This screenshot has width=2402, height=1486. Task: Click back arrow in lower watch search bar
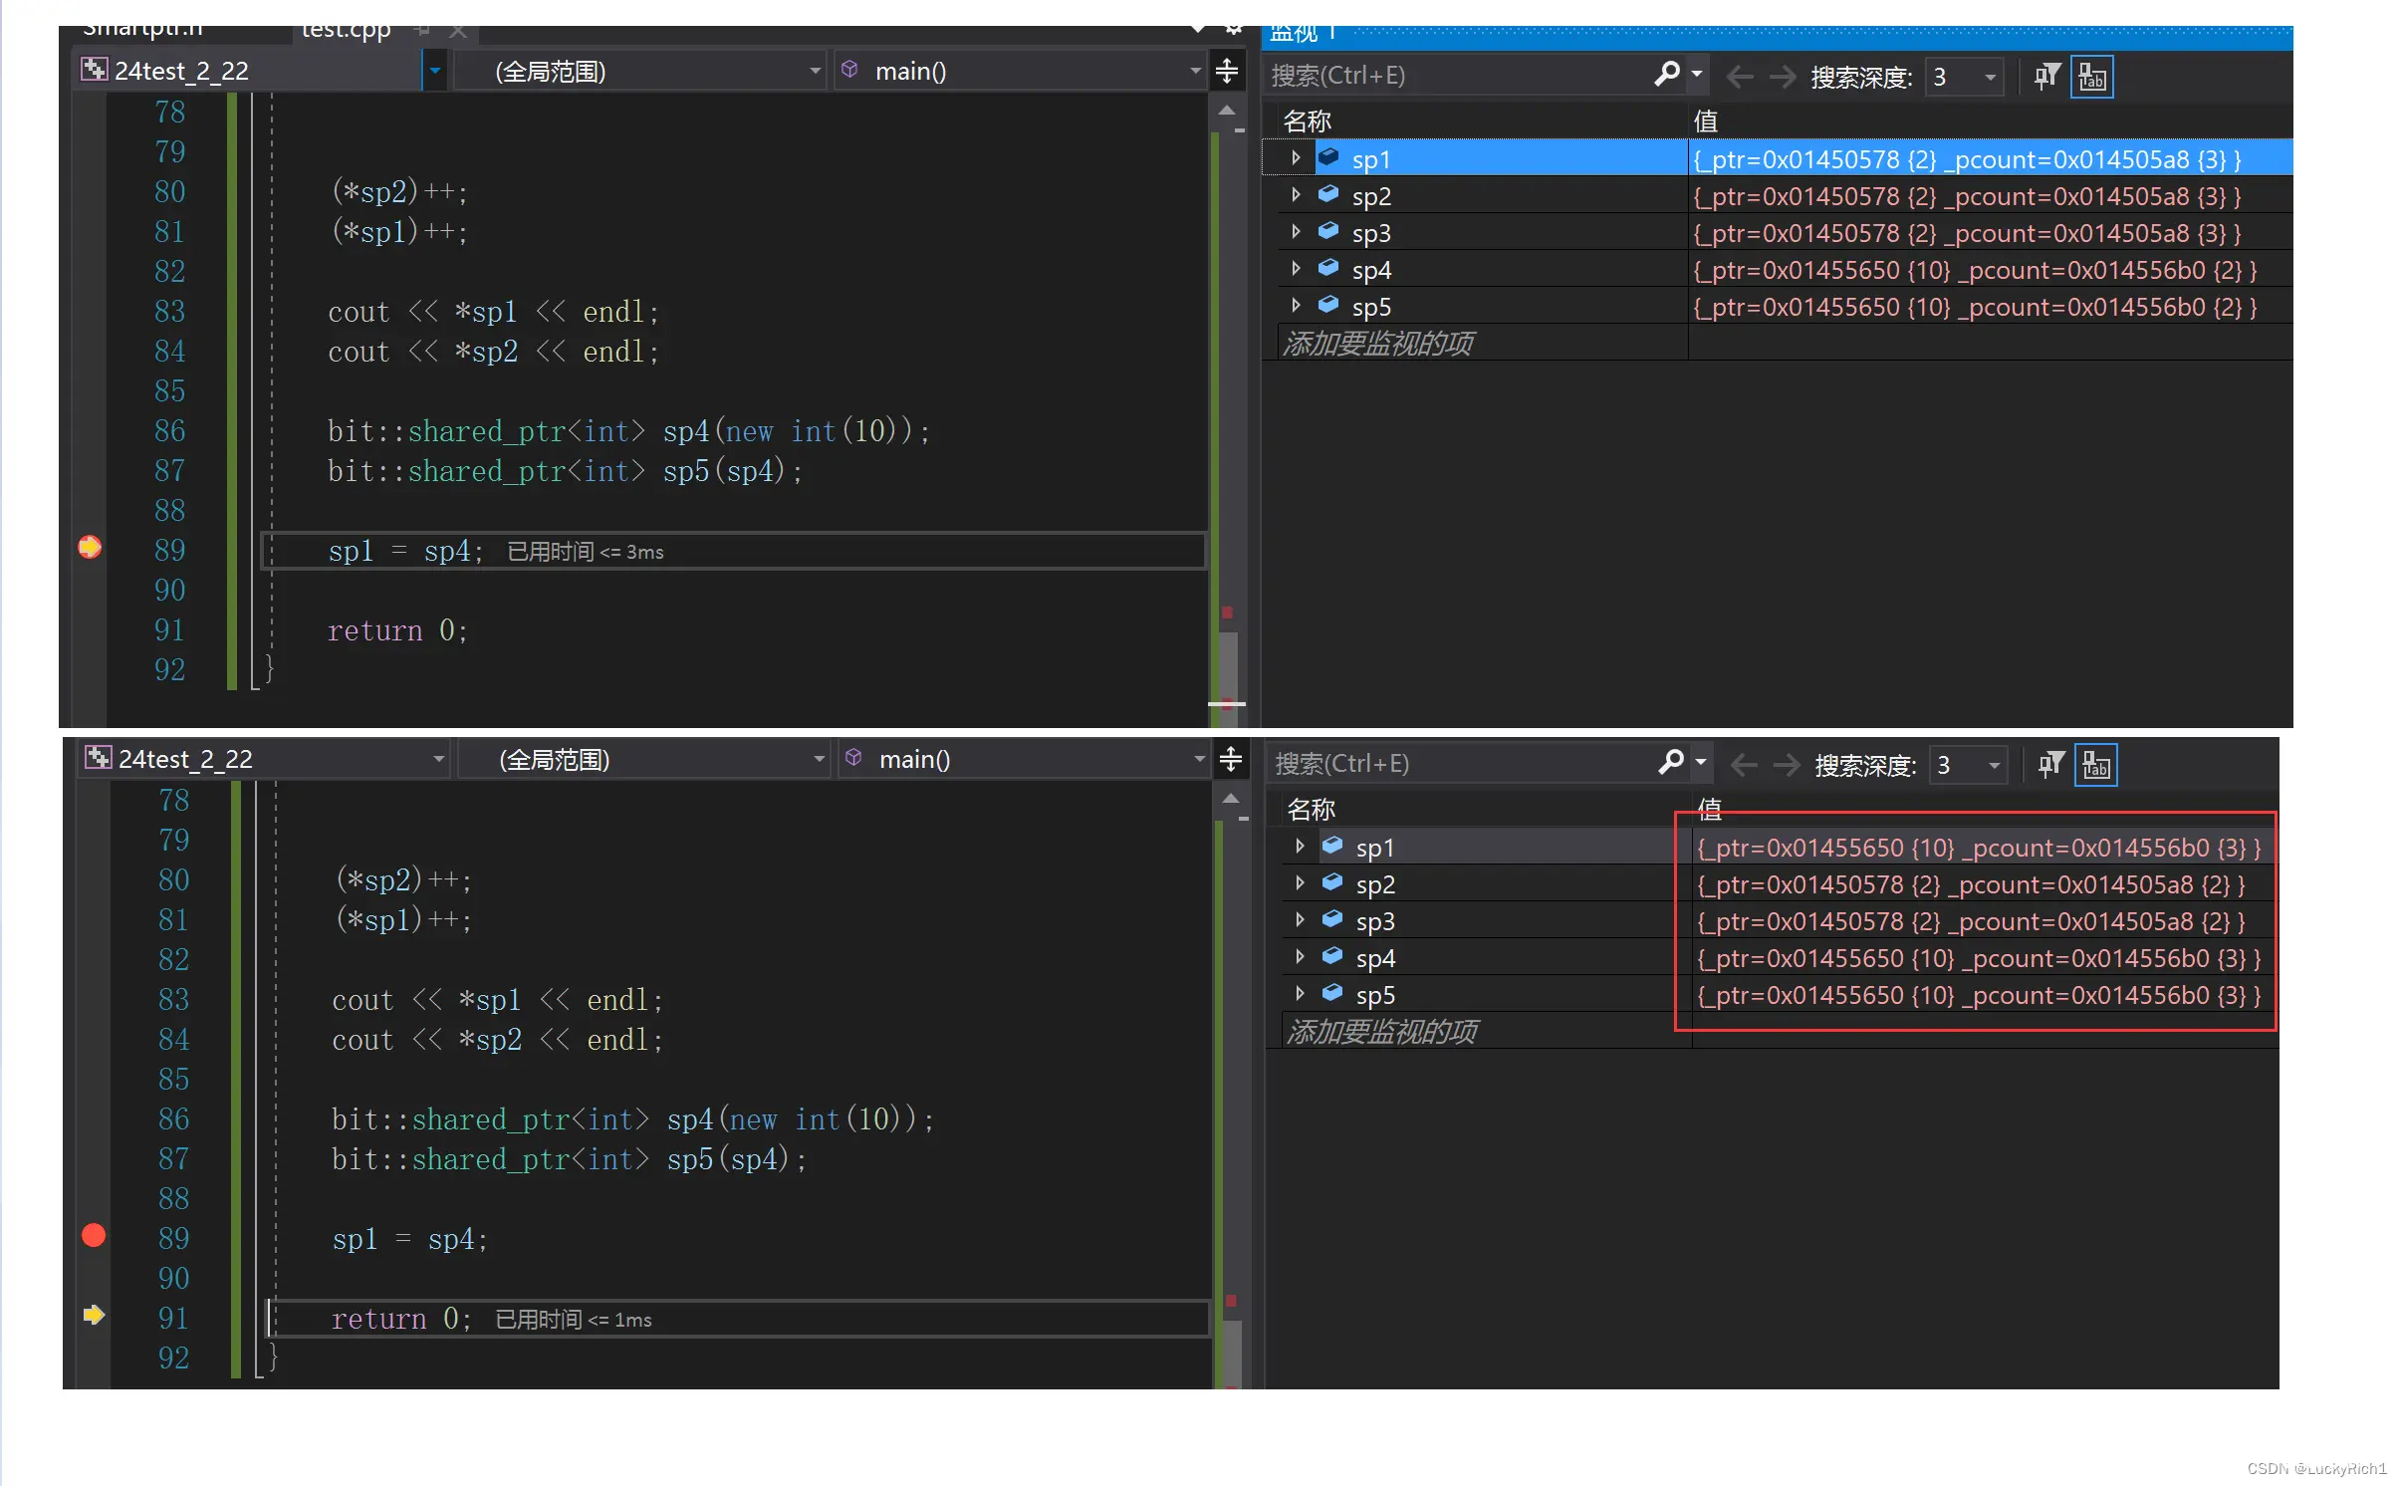pyautogui.click(x=1744, y=765)
